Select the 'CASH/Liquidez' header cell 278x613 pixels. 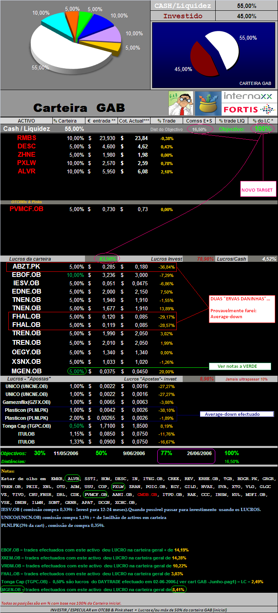(x=183, y=6)
